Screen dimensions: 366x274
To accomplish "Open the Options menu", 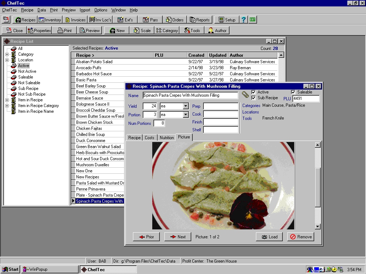I will [x=100, y=10].
